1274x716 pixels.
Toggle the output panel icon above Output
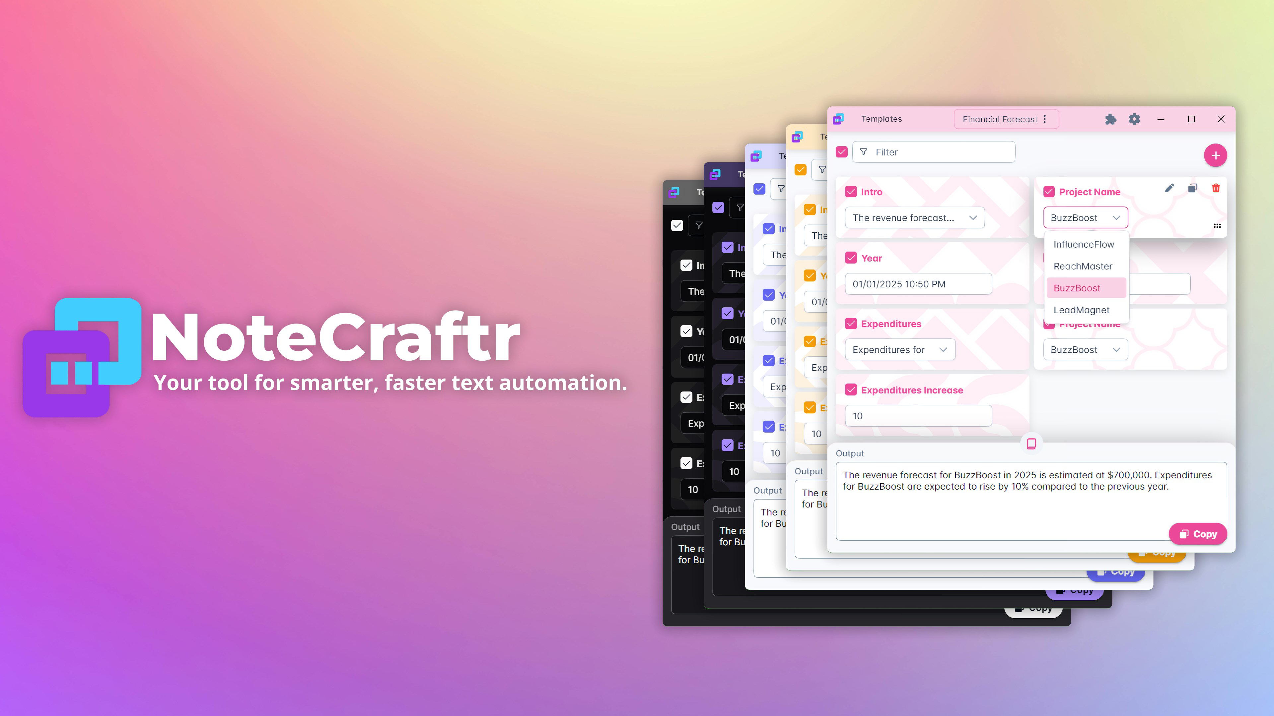[x=1031, y=444]
